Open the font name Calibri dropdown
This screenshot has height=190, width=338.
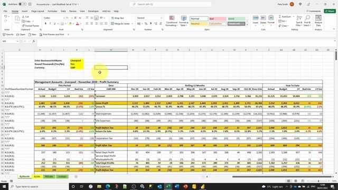[64, 18]
